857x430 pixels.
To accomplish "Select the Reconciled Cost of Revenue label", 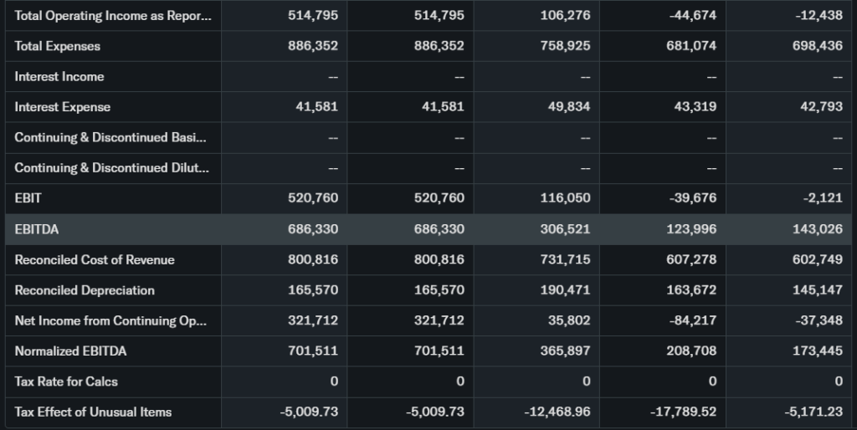I will 95,259.
